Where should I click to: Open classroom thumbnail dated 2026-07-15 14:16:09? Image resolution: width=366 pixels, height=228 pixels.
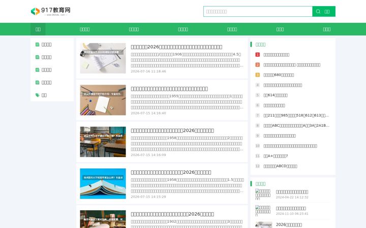pyautogui.click(x=103, y=142)
